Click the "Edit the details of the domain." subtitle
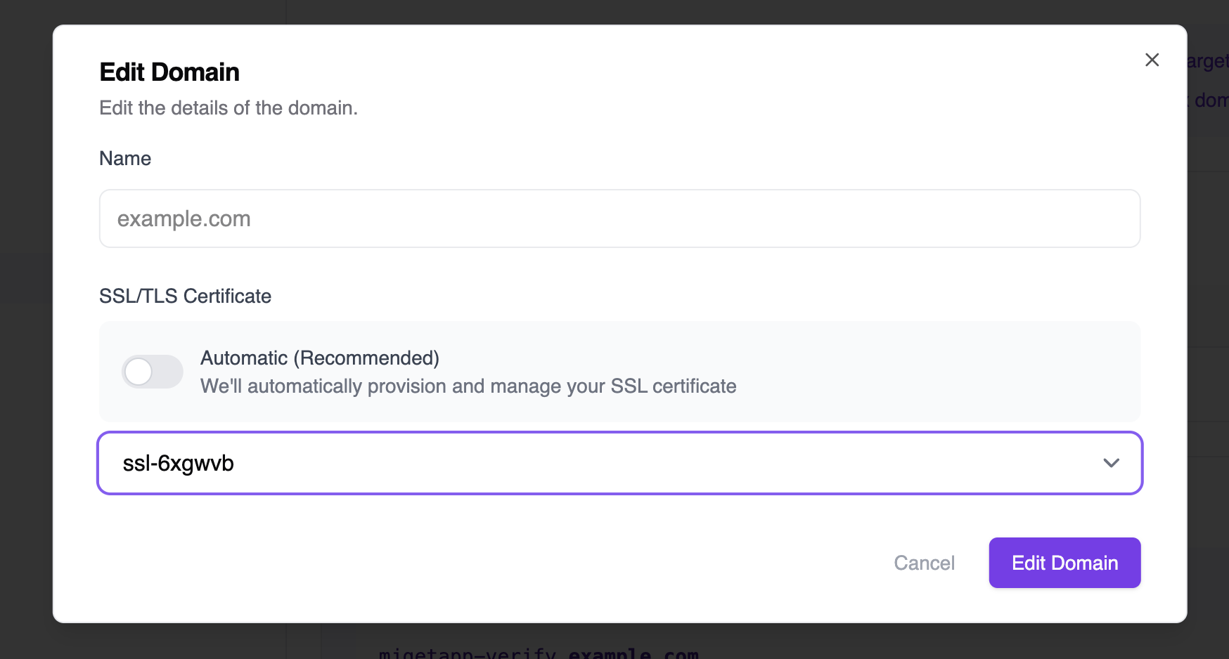 229,108
